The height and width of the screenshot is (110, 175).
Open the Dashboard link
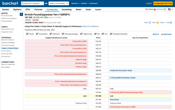pos(94,3)
